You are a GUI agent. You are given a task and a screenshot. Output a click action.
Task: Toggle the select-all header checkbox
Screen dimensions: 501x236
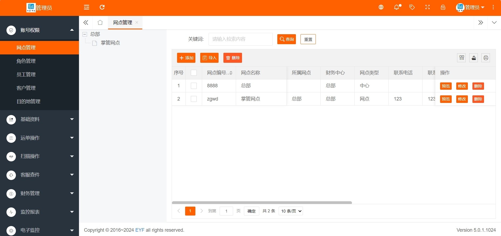click(194, 73)
